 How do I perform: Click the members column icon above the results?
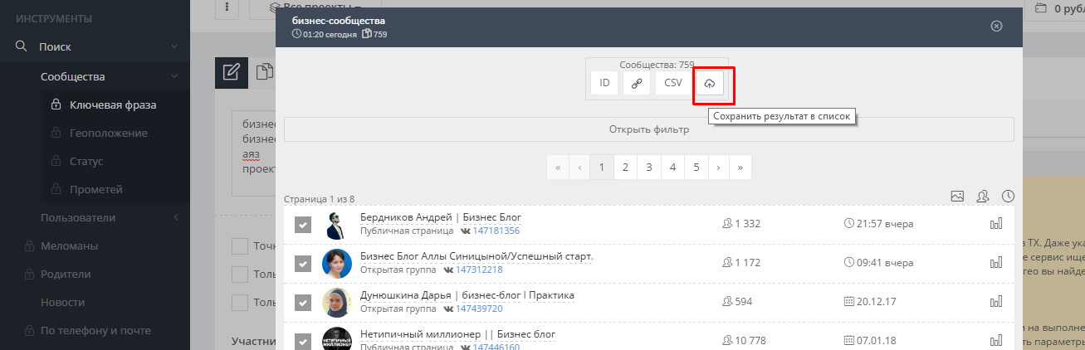(982, 197)
